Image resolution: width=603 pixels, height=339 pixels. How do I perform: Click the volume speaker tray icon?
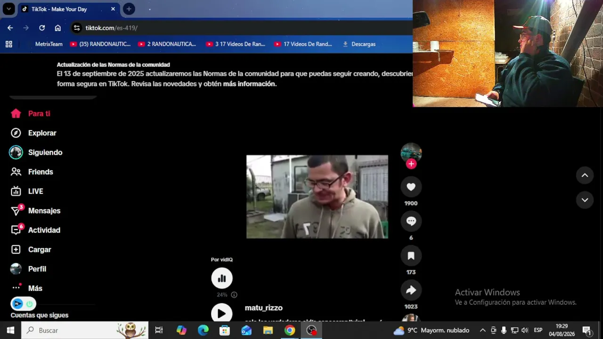tap(525, 331)
